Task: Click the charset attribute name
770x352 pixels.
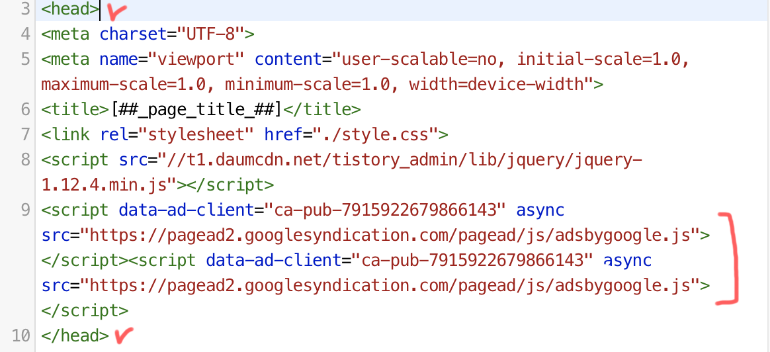Action: [x=133, y=34]
